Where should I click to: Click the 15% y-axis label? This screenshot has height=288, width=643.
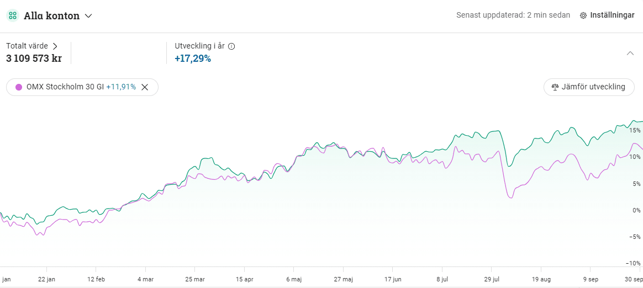click(635, 130)
